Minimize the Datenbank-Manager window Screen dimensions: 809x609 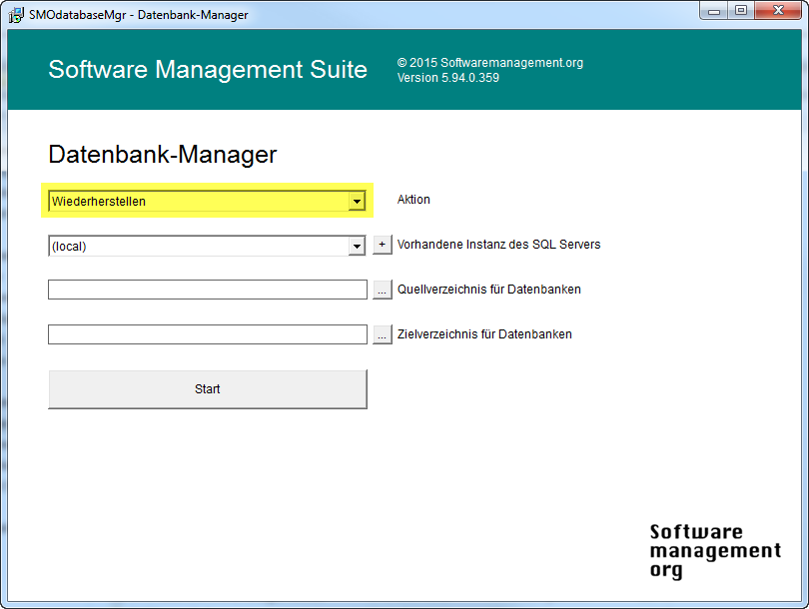tap(713, 12)
